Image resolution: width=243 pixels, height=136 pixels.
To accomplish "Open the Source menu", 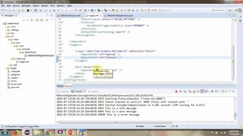I will (16, 6).
